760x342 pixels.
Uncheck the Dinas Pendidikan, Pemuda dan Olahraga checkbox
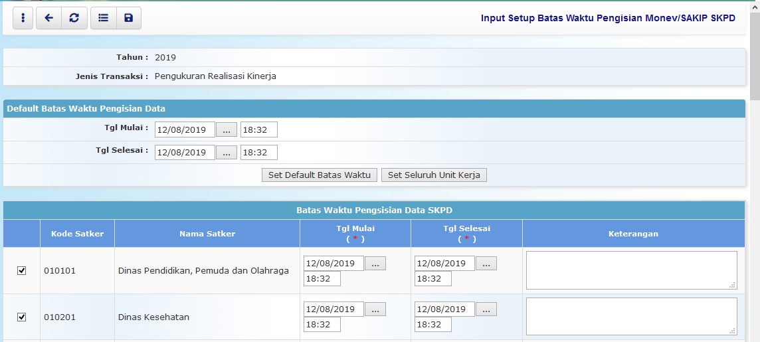[21, 270]
